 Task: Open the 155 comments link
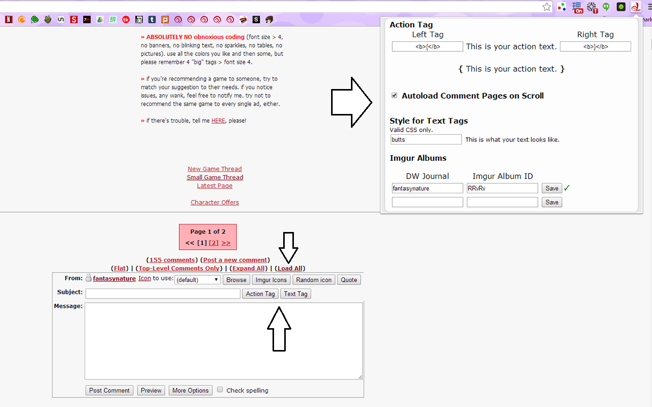click(172, 260)
